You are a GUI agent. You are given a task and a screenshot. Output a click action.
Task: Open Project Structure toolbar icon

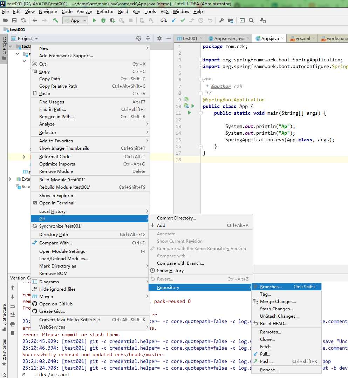pyautogui.click(x=230, y=20)
